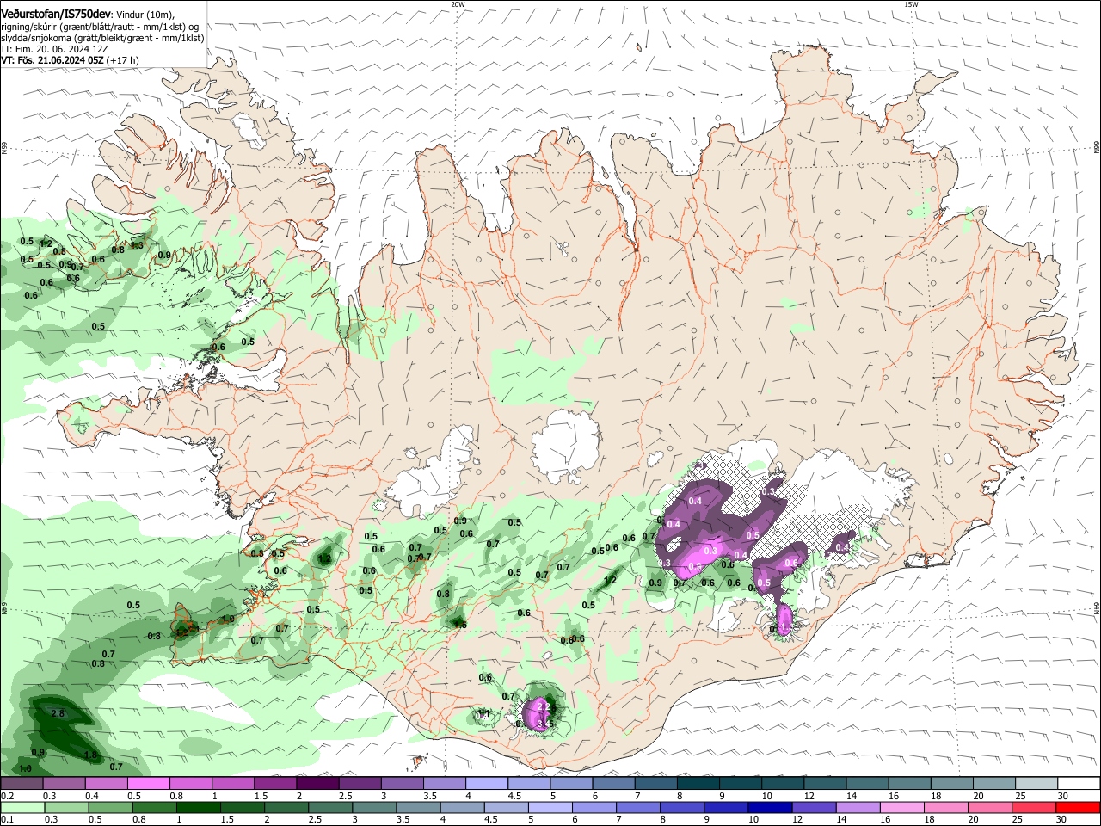
Task: Select the dark teal 8 top-row legend swatch
Action: point(698,784)
